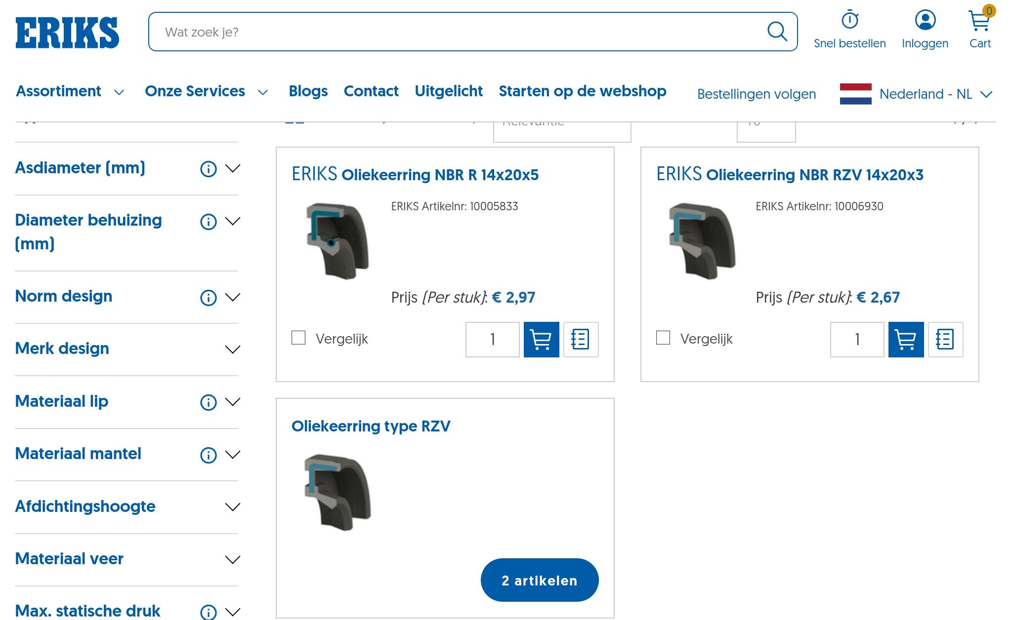The height and width of the screenshot is (620, 1012).
Task: Open the shopping Cart icon
Action: click(980, 20)
